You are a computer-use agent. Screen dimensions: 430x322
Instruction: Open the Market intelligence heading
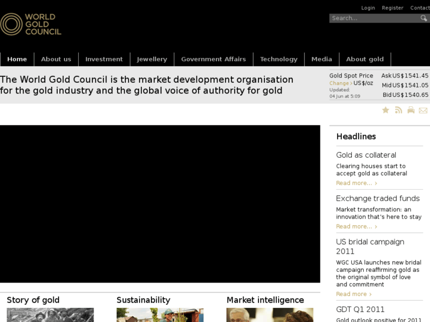(x=265, y=300)
